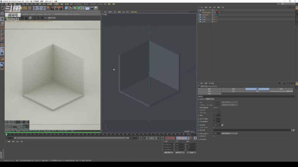This screenshot has width=298, height=167.
Task: Switch to the OctaneCameraTag attribute tab
Action: (x=281, y=91)
